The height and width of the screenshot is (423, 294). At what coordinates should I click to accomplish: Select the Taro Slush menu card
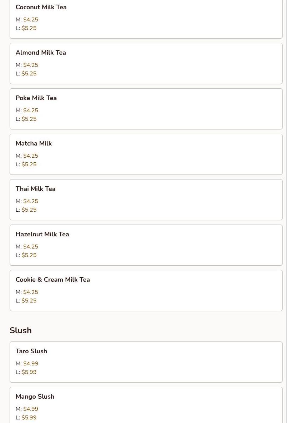(x=146, y=362)
